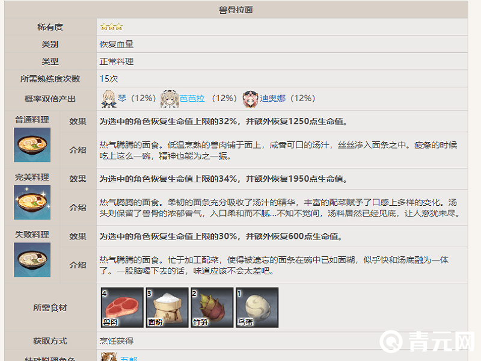The height and width of the screenshot is (361, 481).
Task: Select the 兽肉 raw meat ingredient icon
Action: (122, 307)
